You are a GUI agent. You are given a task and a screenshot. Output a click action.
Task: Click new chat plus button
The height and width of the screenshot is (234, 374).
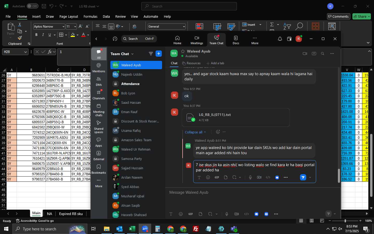[158, 54]
